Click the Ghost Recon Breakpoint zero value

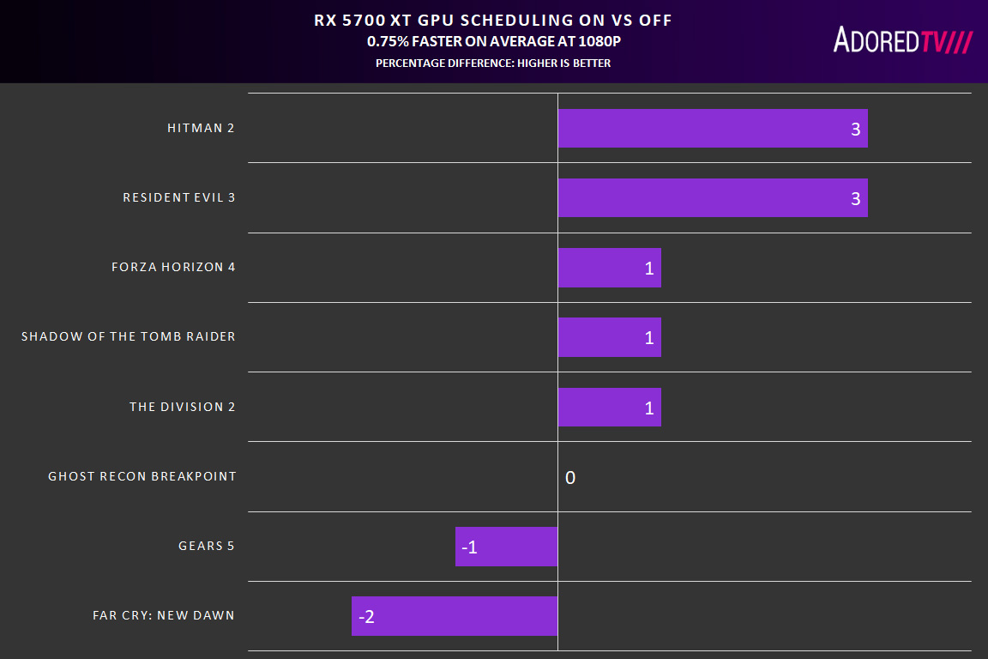point(570,477)
